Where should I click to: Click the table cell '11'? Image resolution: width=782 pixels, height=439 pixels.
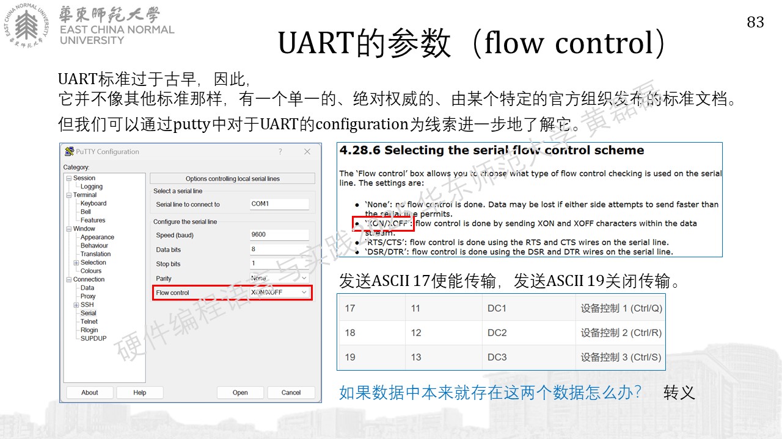click(x=416, y=309)
